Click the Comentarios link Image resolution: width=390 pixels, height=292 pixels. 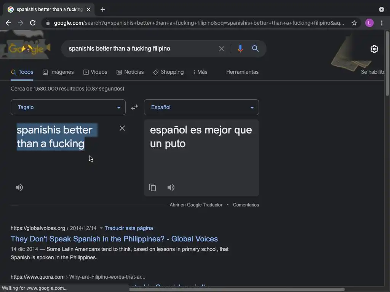tap(246, 205)
